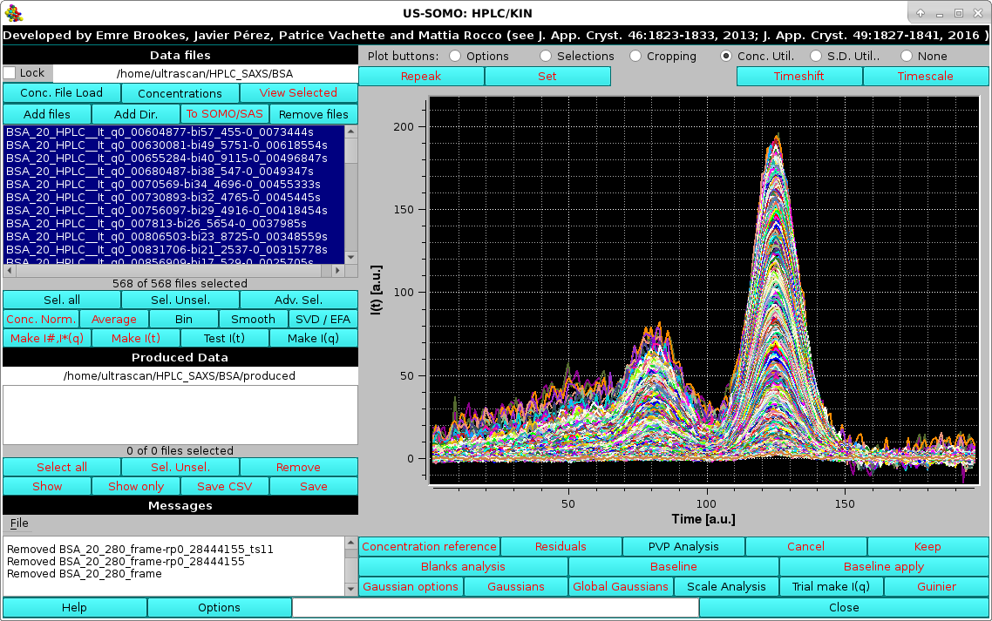Screen dimensions: 992x621
Task: Smooth the selected data files
Action: pyautogui.click(x=253, y=319)
